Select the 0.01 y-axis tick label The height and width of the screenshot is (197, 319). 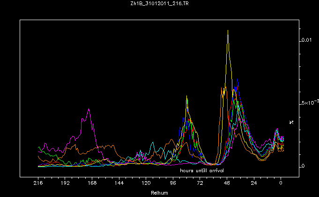(x=306, y=40)
